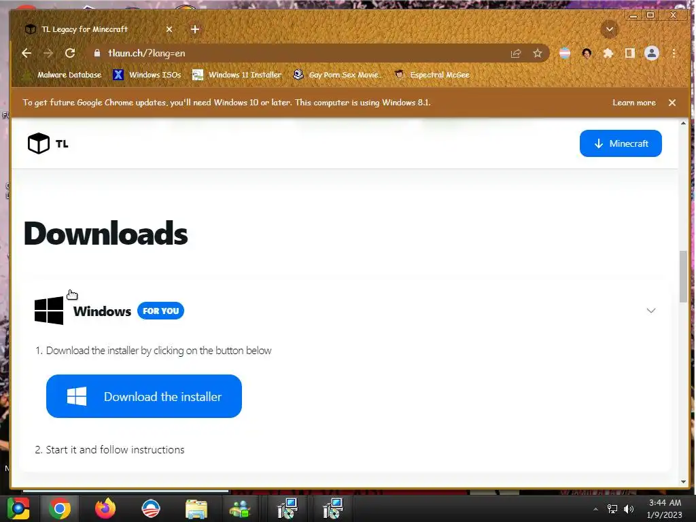696x522 pixels.
Task: Click Download the installer button
Action: coord(144,396)
